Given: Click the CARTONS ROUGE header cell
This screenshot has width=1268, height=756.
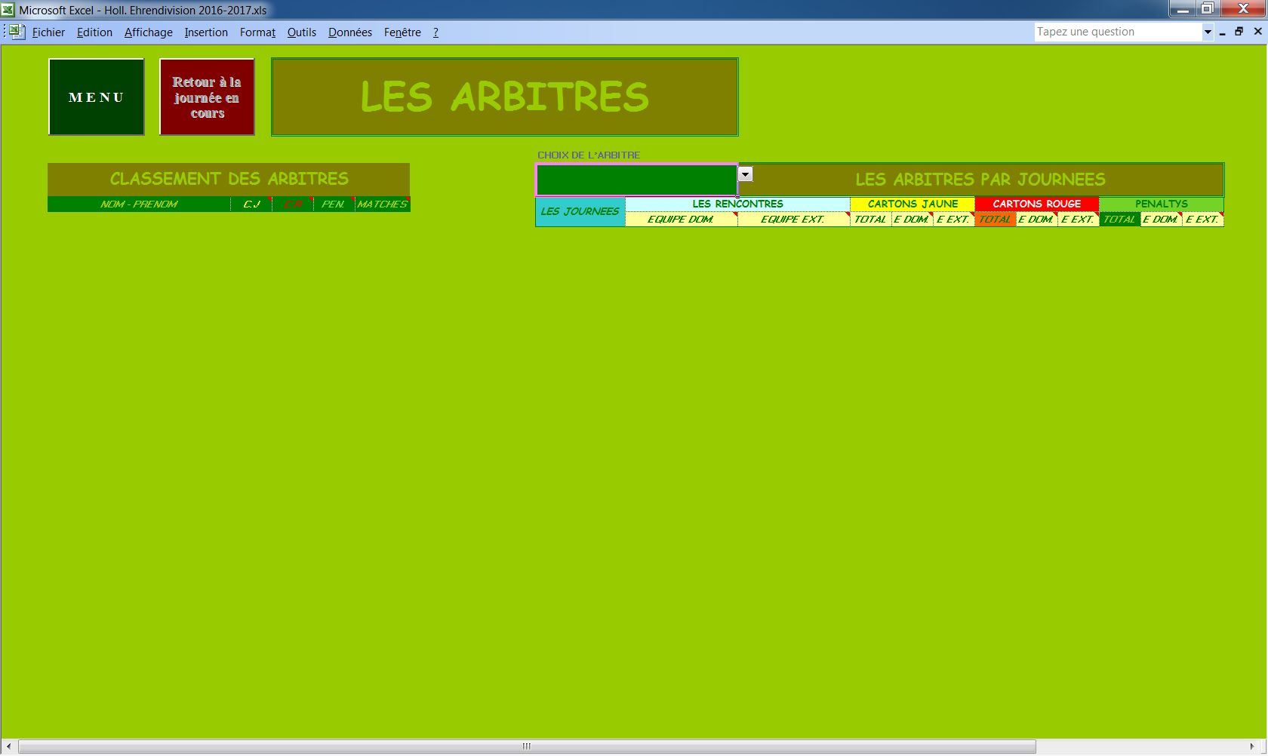Looking at the screenshot, I should 1036,204.
